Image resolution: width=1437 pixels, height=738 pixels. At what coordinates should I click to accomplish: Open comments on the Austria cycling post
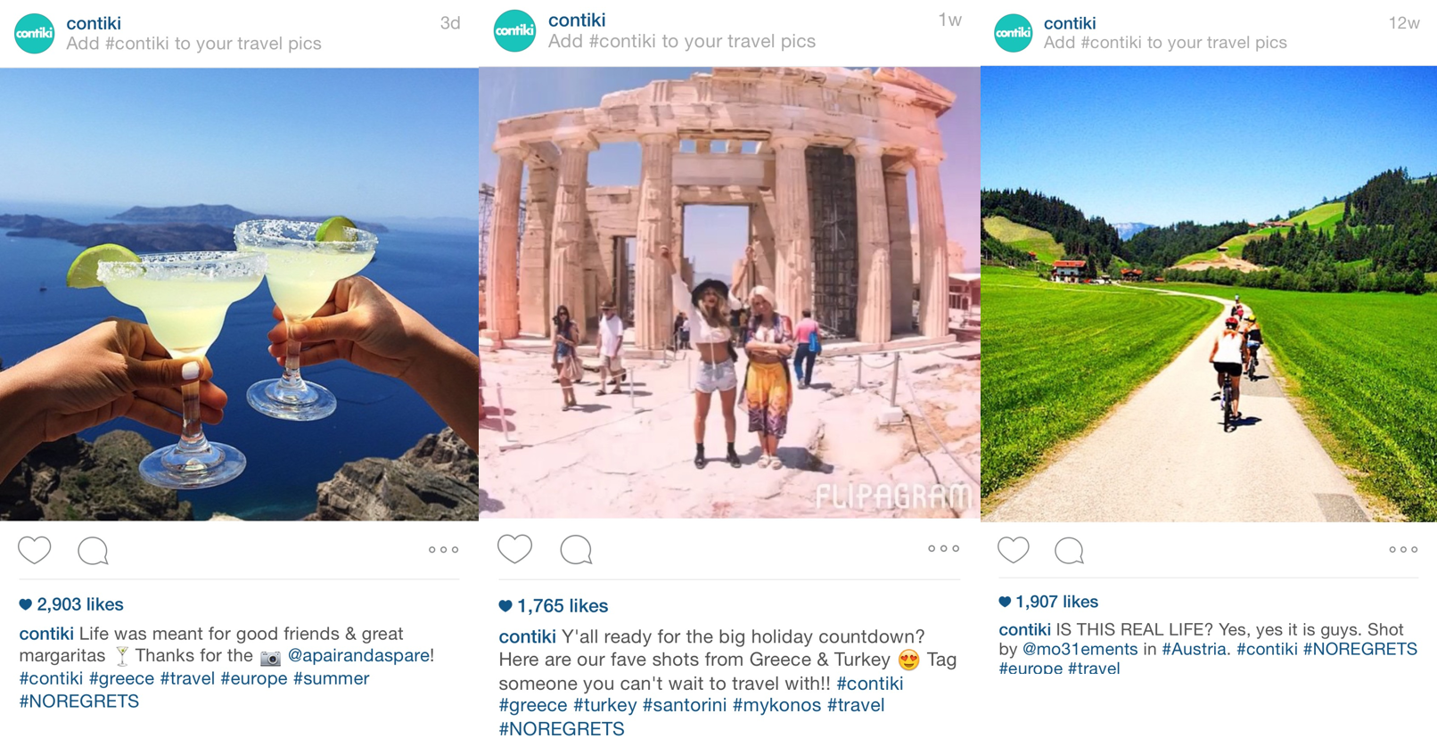tap(1069, 551)
